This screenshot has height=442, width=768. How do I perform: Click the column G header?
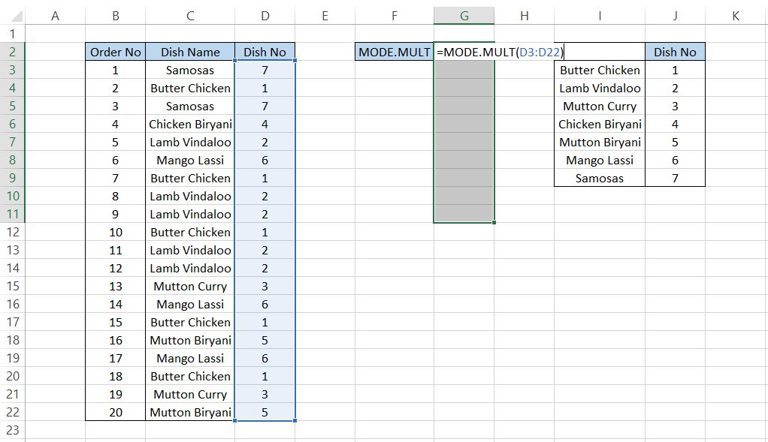tap(464, 16)
